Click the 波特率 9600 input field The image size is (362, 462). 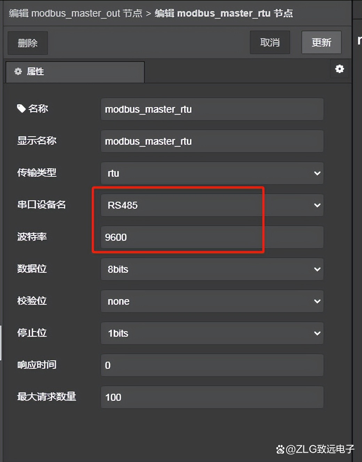click(212, 237)
